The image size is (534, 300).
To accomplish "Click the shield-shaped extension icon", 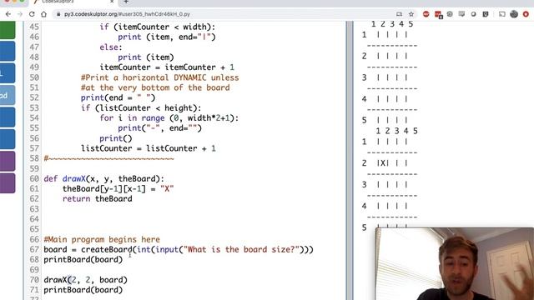I will 486,14.
